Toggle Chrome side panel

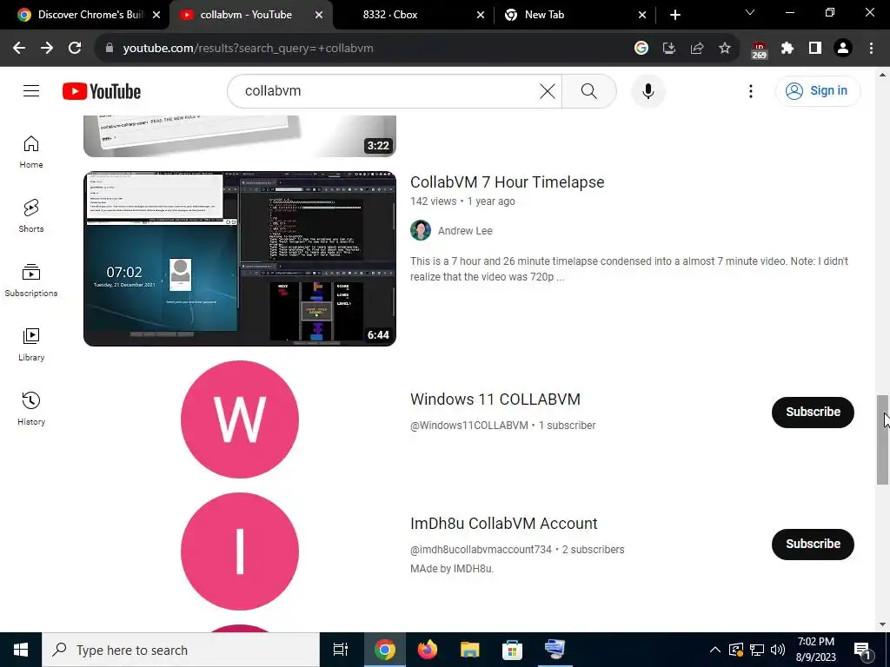point(814,49)
